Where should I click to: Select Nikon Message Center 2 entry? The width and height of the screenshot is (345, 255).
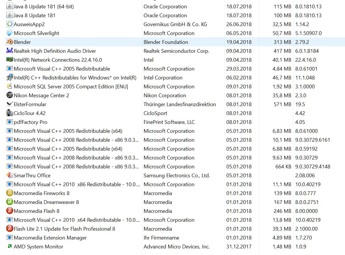point(41,95)
